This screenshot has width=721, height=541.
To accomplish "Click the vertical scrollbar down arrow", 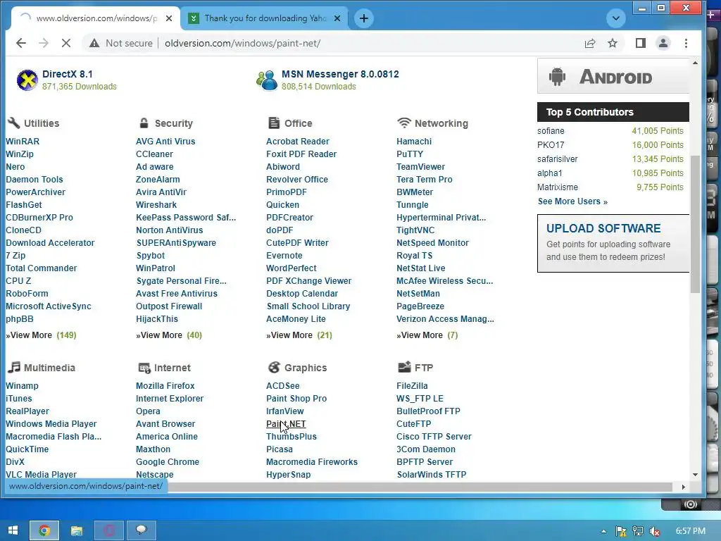I will (695, 474).
